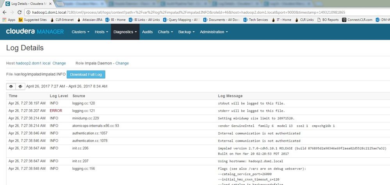Select source cell authentication.cc:1078
Image resolution: width=390 pixels, height=185 pixels.
tap(90, 141)
